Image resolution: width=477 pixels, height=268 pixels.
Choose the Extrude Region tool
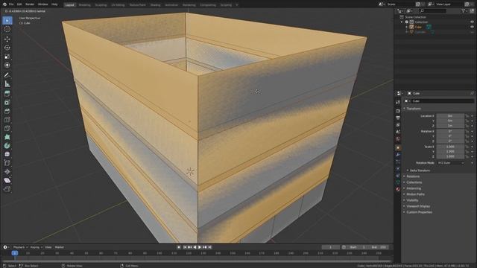[x=7, y=94]
